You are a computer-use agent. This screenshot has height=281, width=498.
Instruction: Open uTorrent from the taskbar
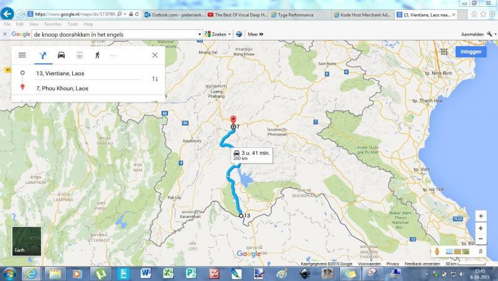point(101,274)
